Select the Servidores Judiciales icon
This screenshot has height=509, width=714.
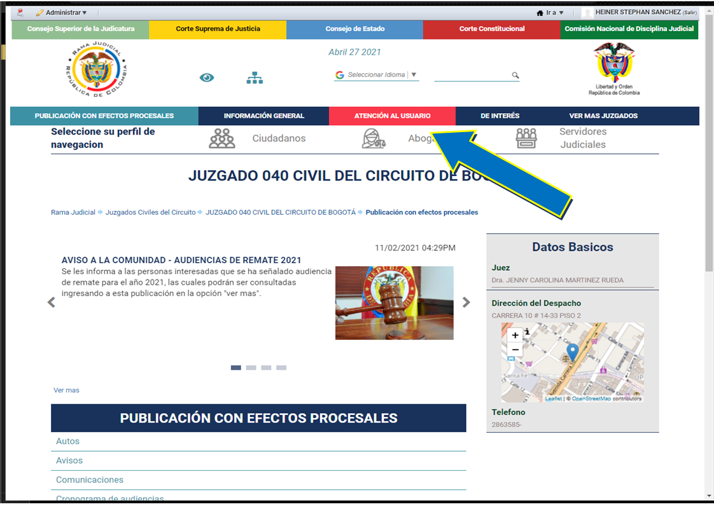coord(526,139)
